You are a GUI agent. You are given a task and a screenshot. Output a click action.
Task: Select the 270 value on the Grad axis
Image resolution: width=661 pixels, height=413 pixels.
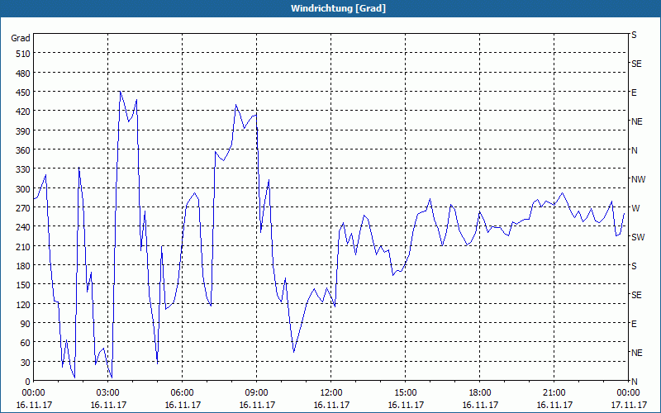(x=23, y=208)
